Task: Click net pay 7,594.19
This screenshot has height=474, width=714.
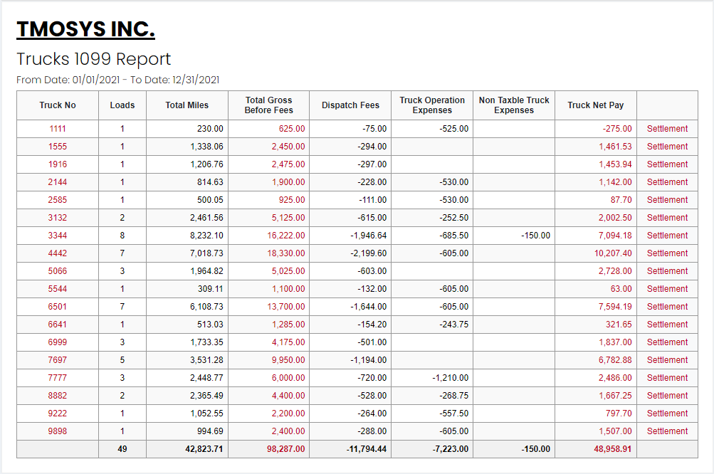Action: tap(615, 307)
